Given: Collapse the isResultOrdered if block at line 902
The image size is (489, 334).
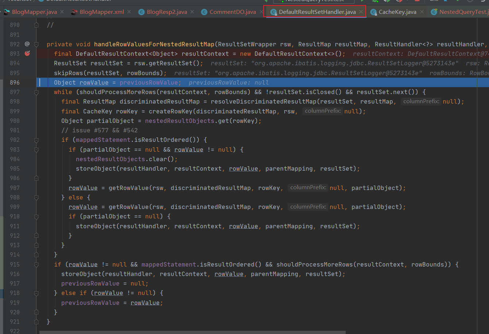Looking at the screenshot, I should (x=36, y=140).
